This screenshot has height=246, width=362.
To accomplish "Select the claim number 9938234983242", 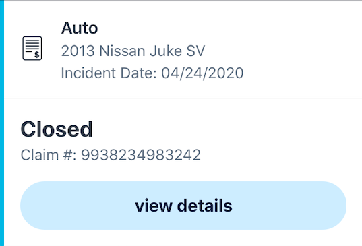I will (141, 154).
